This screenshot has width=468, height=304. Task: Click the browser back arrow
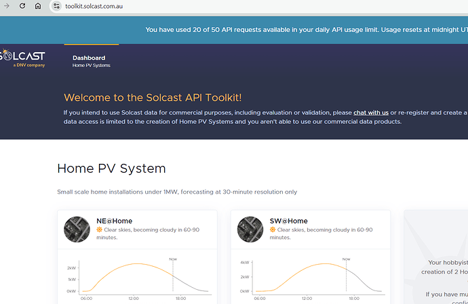[6, 5]
